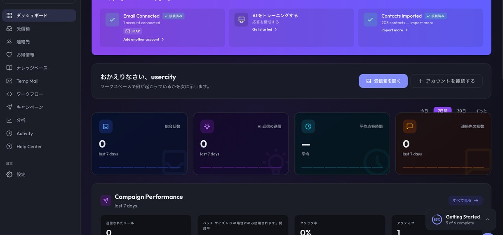Click the 平均応答時間 clock icon
The image size is (503, 235).
coord(308,127)
